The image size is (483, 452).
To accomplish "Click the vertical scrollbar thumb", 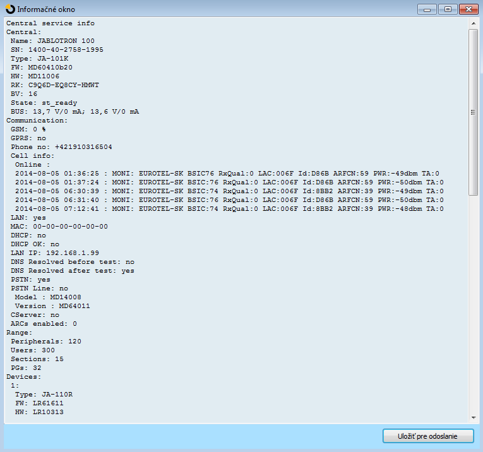I will [473, 112].
